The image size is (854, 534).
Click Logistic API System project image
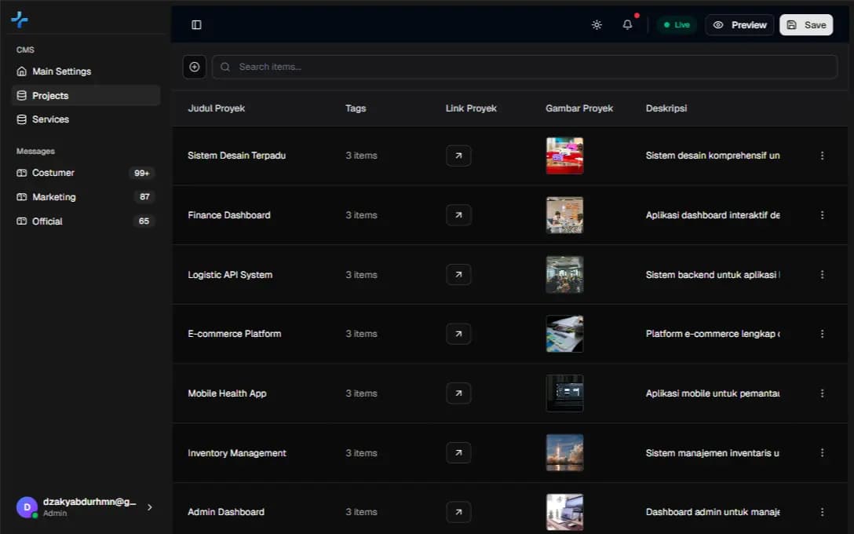565,275
